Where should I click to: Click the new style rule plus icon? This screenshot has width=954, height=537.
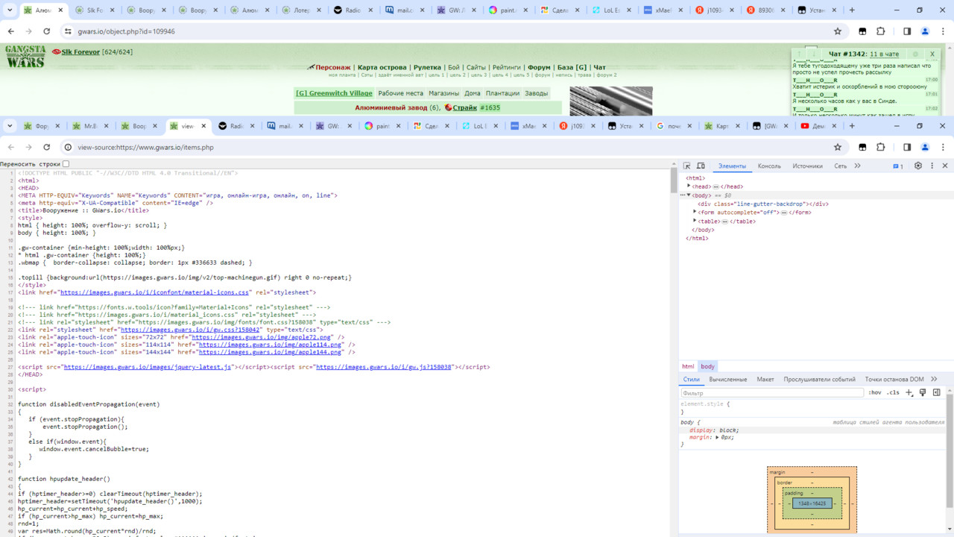click(x=909, y=392)
